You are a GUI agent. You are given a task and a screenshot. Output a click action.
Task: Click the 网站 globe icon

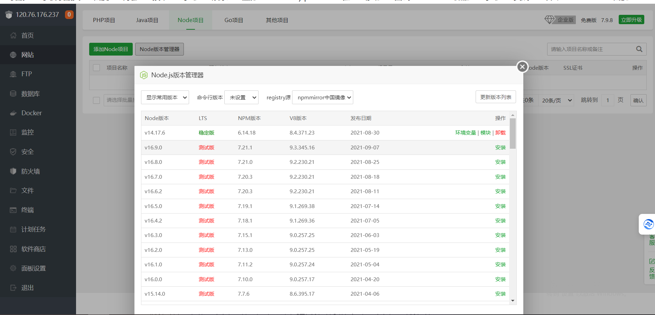pyautogui.click(x=13, y=55)
